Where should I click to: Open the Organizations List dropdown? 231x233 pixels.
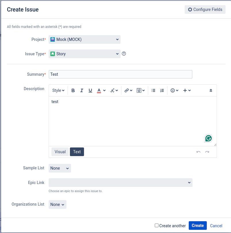(x=58, y=204)
